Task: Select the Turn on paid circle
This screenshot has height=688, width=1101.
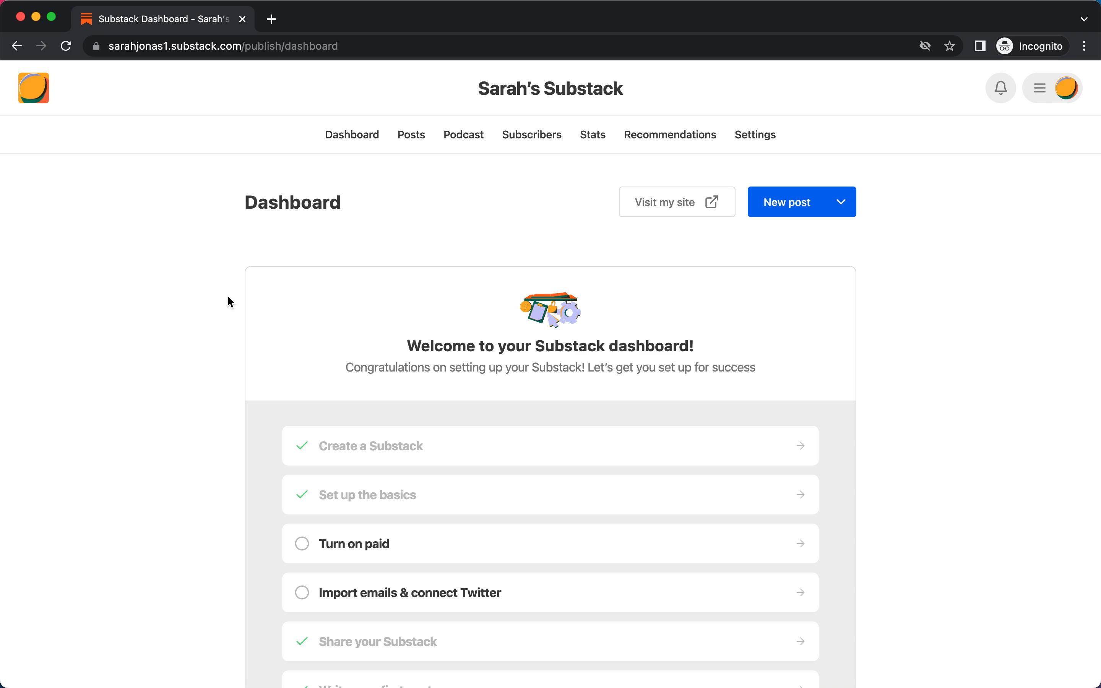Action: (302, 544)
